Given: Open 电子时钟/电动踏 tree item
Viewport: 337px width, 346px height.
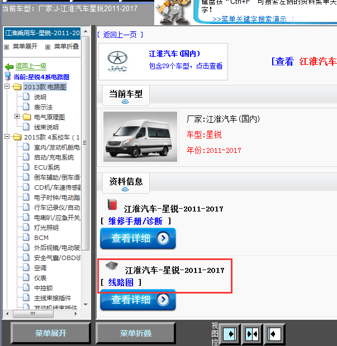Looking at the screenshot, I should click(57, 198).
